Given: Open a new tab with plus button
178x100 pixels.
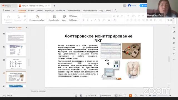Looking at the screenshot, I should 55,6.
